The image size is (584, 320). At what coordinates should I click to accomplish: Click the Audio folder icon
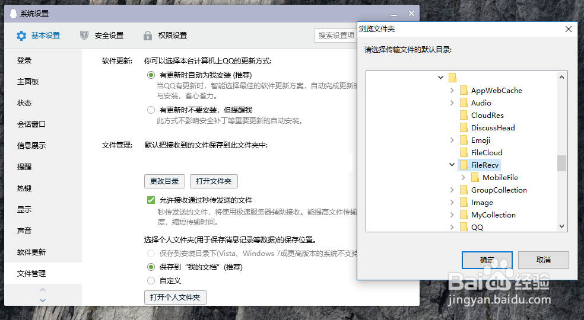tap(464, 103)
